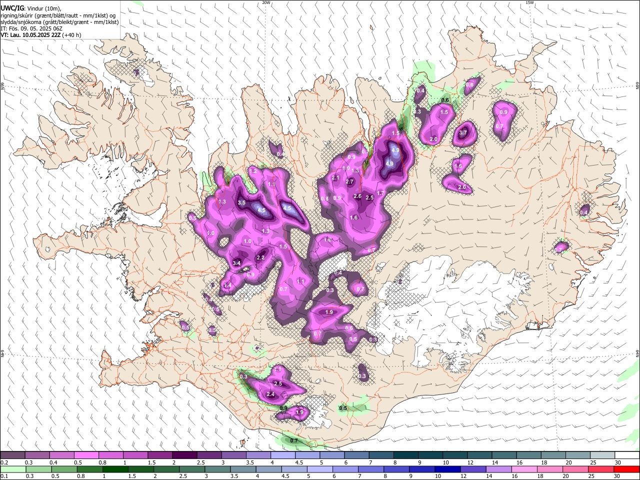Click the 1.7 precipitation value on the map
The width and height of the screenshot is (640, 480).
(380, 193)
